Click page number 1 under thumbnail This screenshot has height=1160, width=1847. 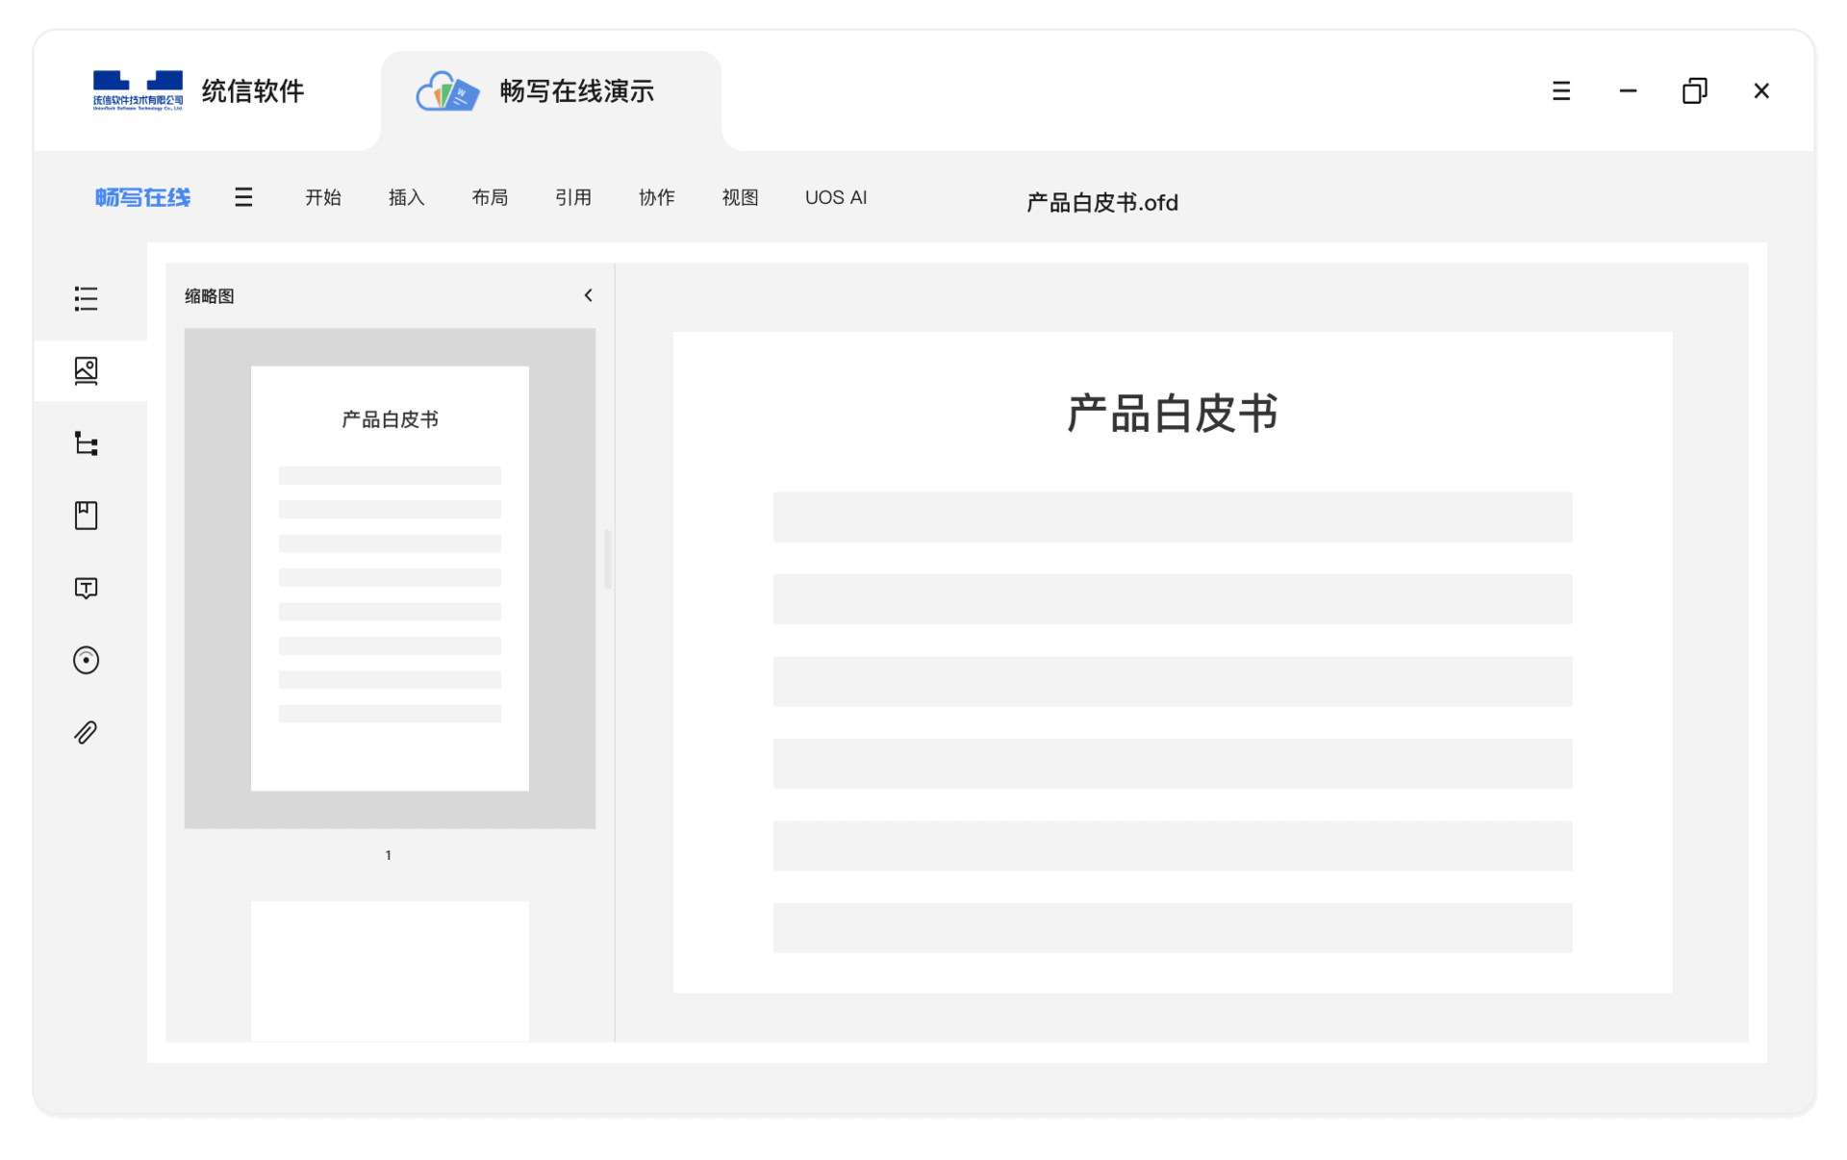pos(389,855)
